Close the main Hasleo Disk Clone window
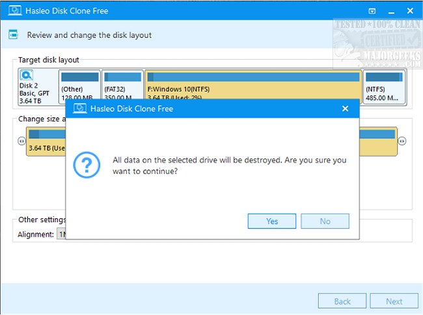The height and width of the screenshot is (315, 423). click(410, 11)
